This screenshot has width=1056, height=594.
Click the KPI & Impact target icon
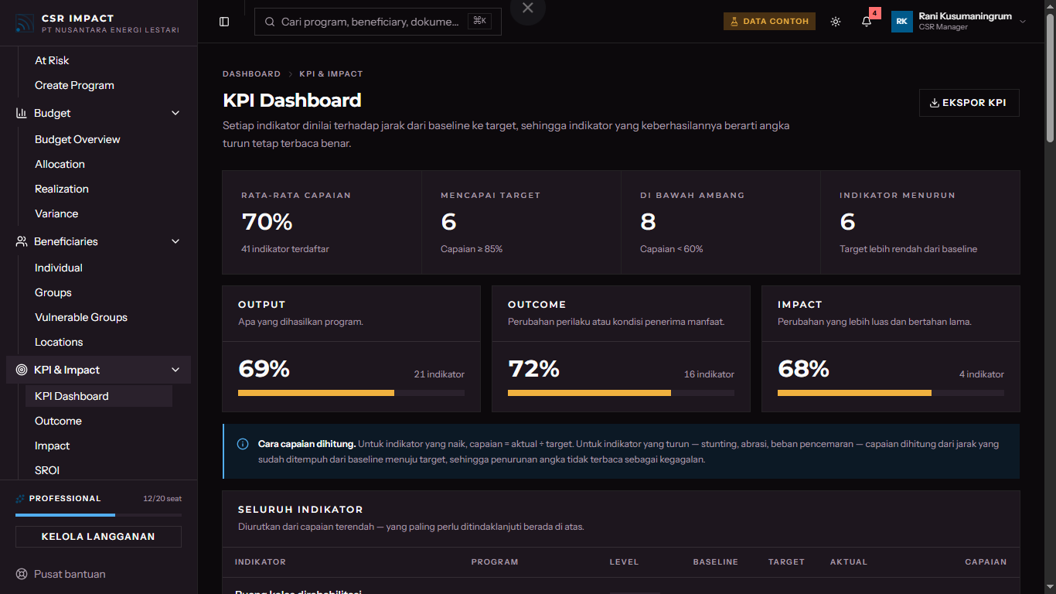pos(22,370)
